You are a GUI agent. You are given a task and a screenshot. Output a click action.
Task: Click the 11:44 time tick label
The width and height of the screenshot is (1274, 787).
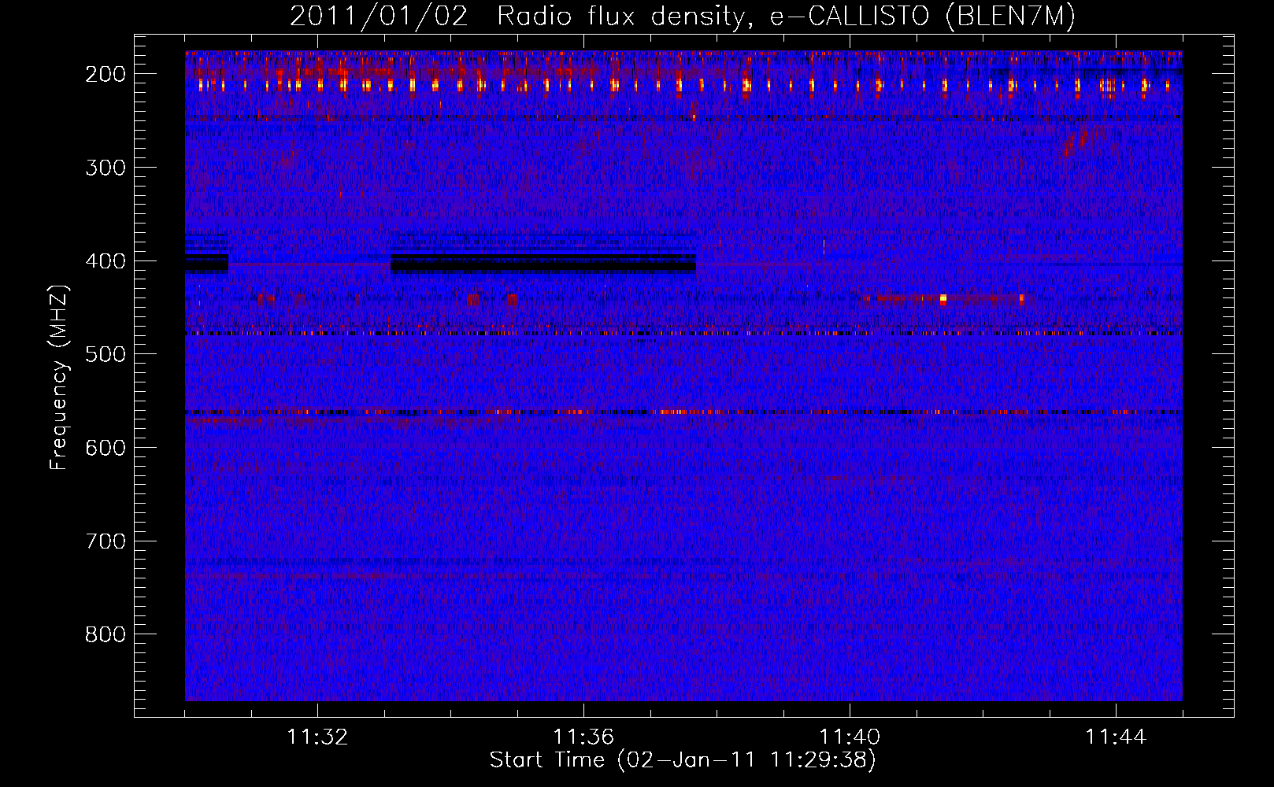1116,737
